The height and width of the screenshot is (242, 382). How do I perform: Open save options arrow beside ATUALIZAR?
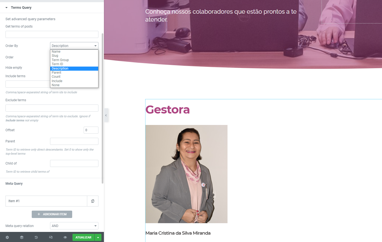click(x=98, y=237)
